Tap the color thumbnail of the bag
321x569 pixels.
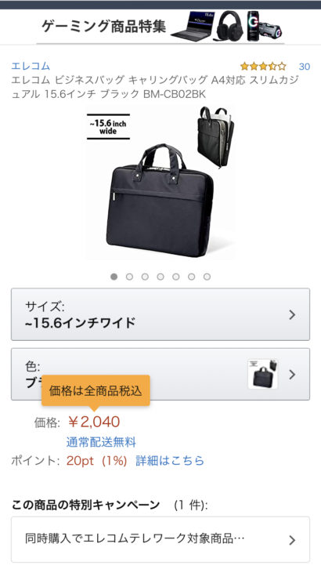tap(262, 374)
